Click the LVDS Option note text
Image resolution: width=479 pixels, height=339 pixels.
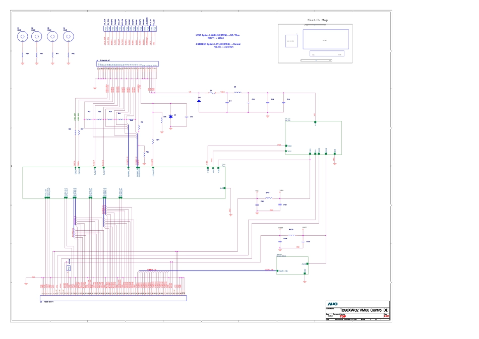coord(219,36)
